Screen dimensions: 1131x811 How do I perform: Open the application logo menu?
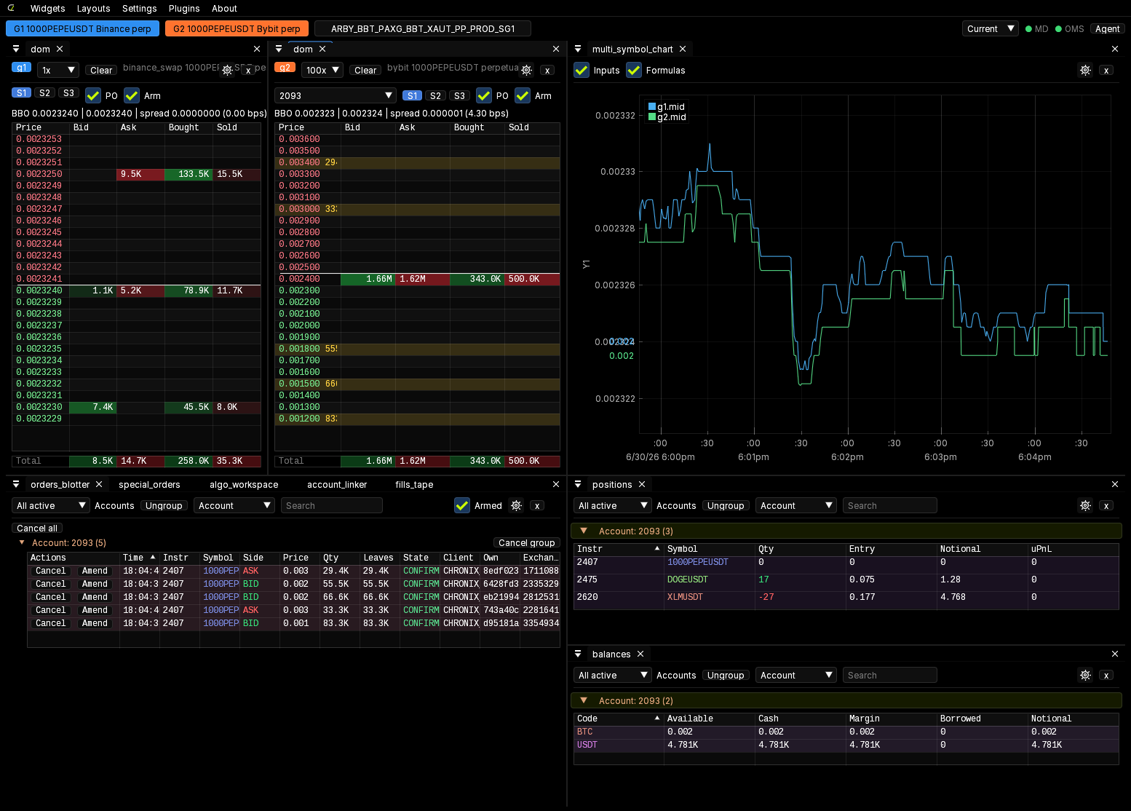(x=11, y=8)
